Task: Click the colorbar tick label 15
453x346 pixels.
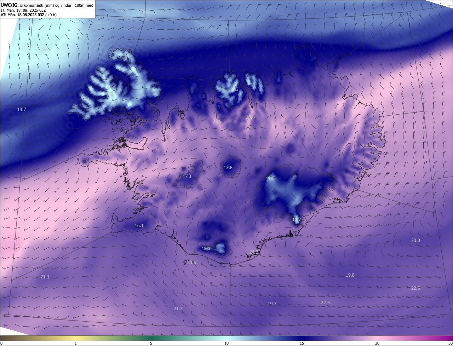Action: coord(302,343)
